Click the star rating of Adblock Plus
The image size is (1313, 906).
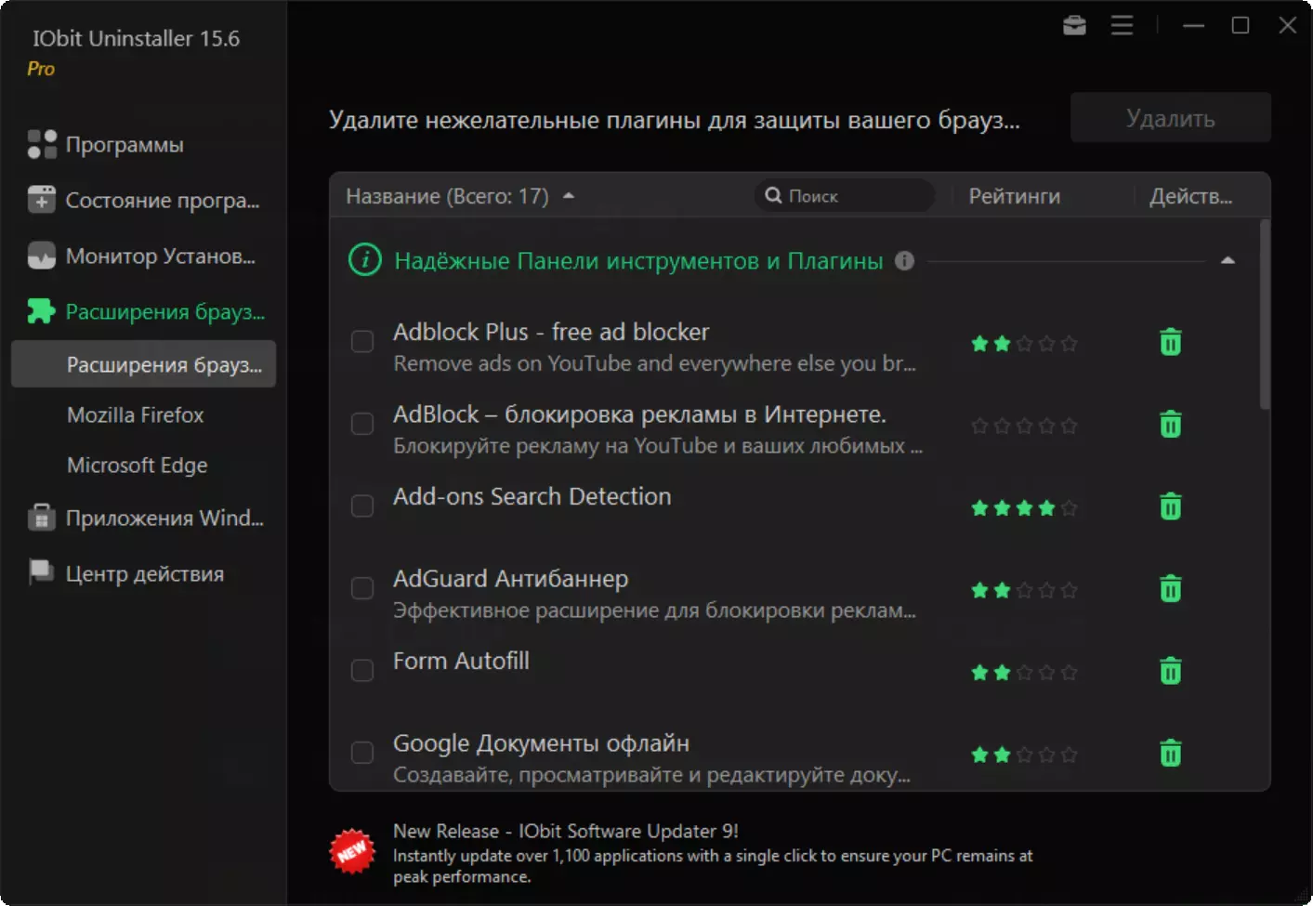pos(1024,344)
